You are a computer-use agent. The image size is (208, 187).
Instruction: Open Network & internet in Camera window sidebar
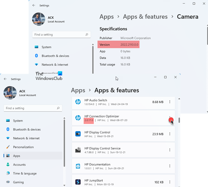pos(55,65)
